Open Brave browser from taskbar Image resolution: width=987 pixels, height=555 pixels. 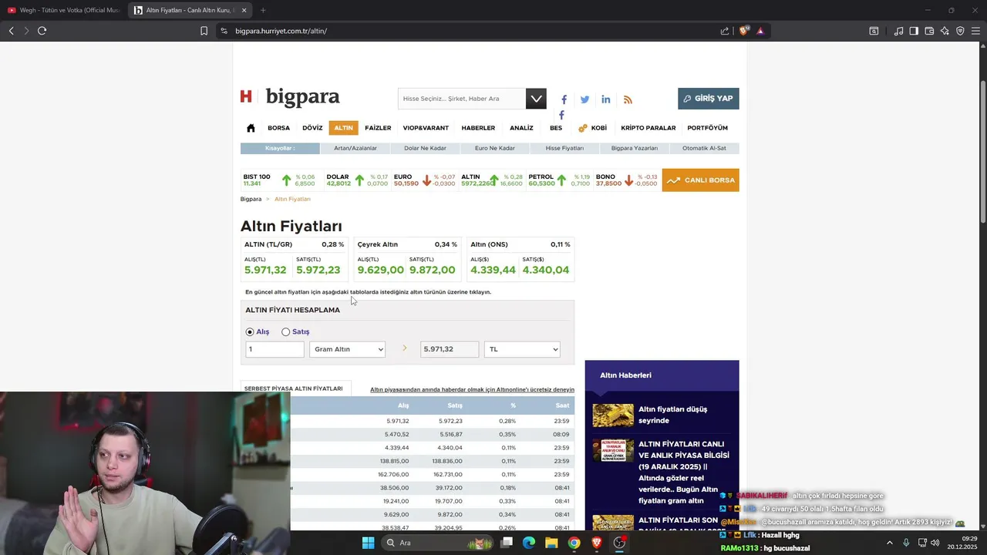[597, 543]
